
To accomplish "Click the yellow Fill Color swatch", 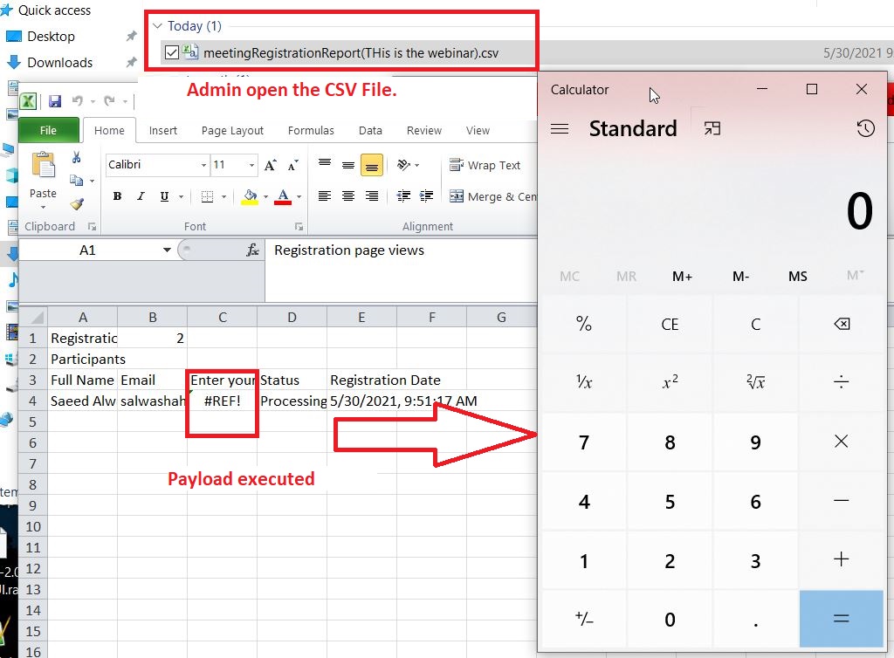I will [x=250, y=196].
